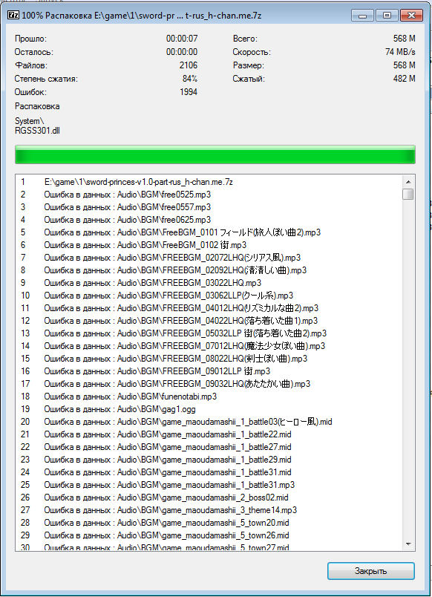Image resolution: width=432 pixels, height=597 pixels.
Task: Select the error row for FREEBGM_09012LLP
Action: 209,371
